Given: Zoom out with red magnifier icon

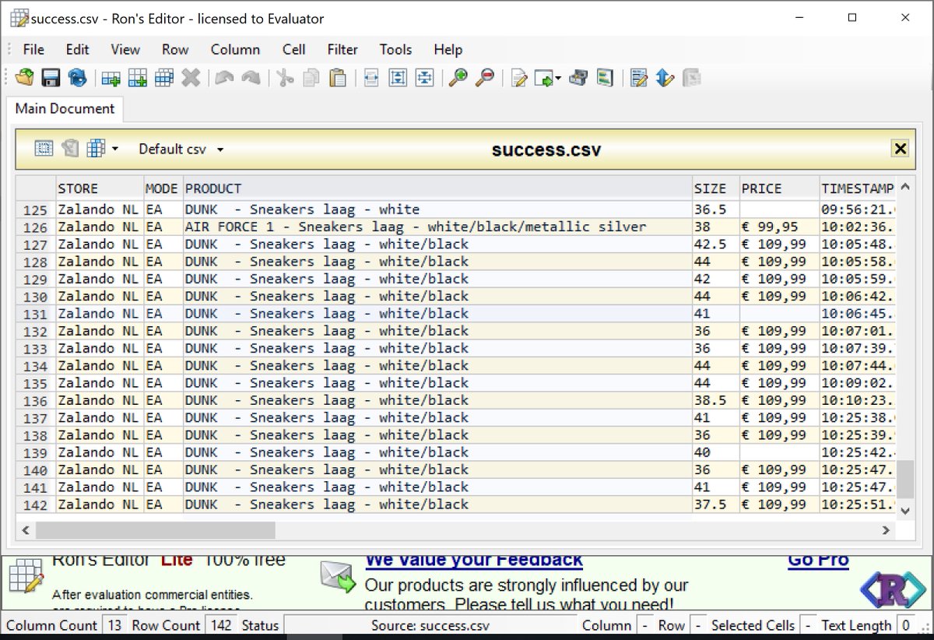Looking at the screenshot, I should point(484,78).
